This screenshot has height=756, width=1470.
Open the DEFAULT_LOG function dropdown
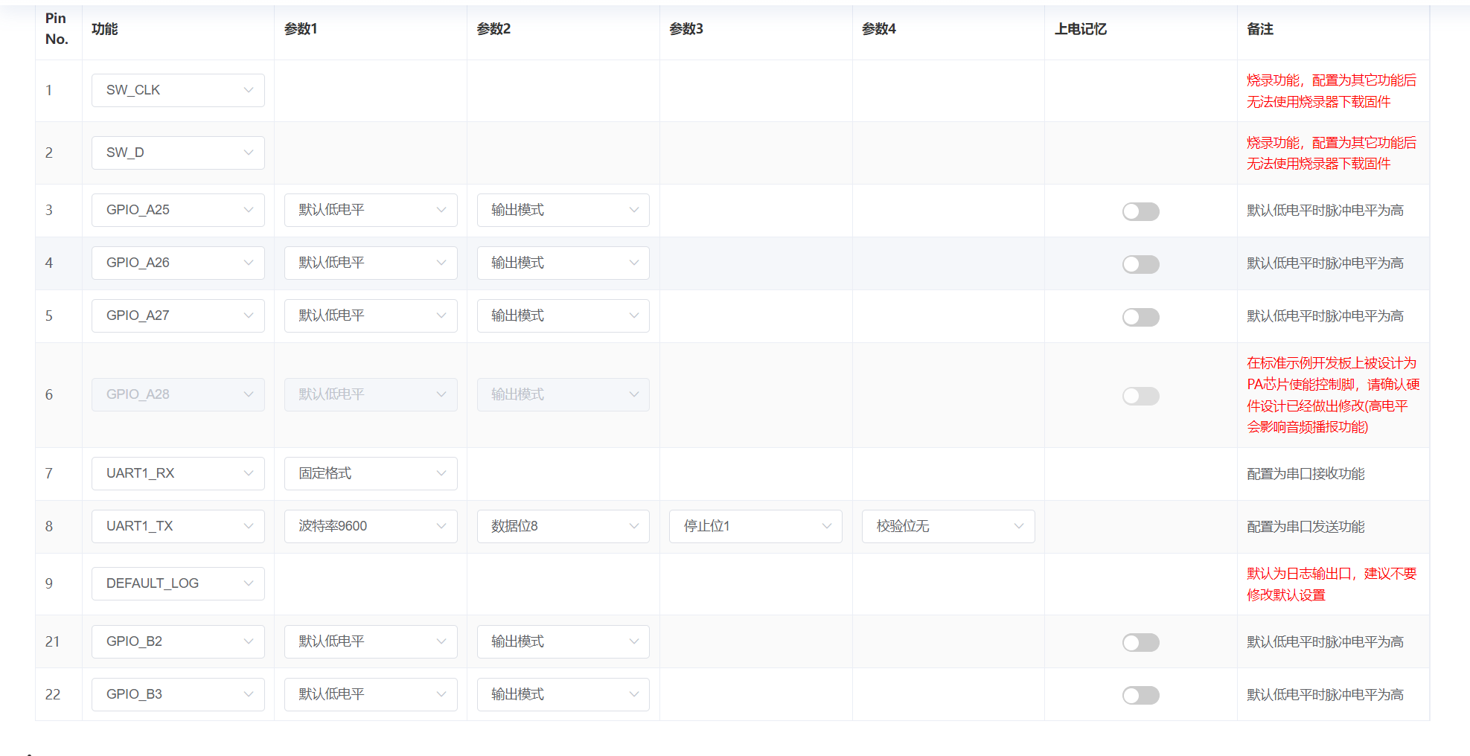(178, 583)
